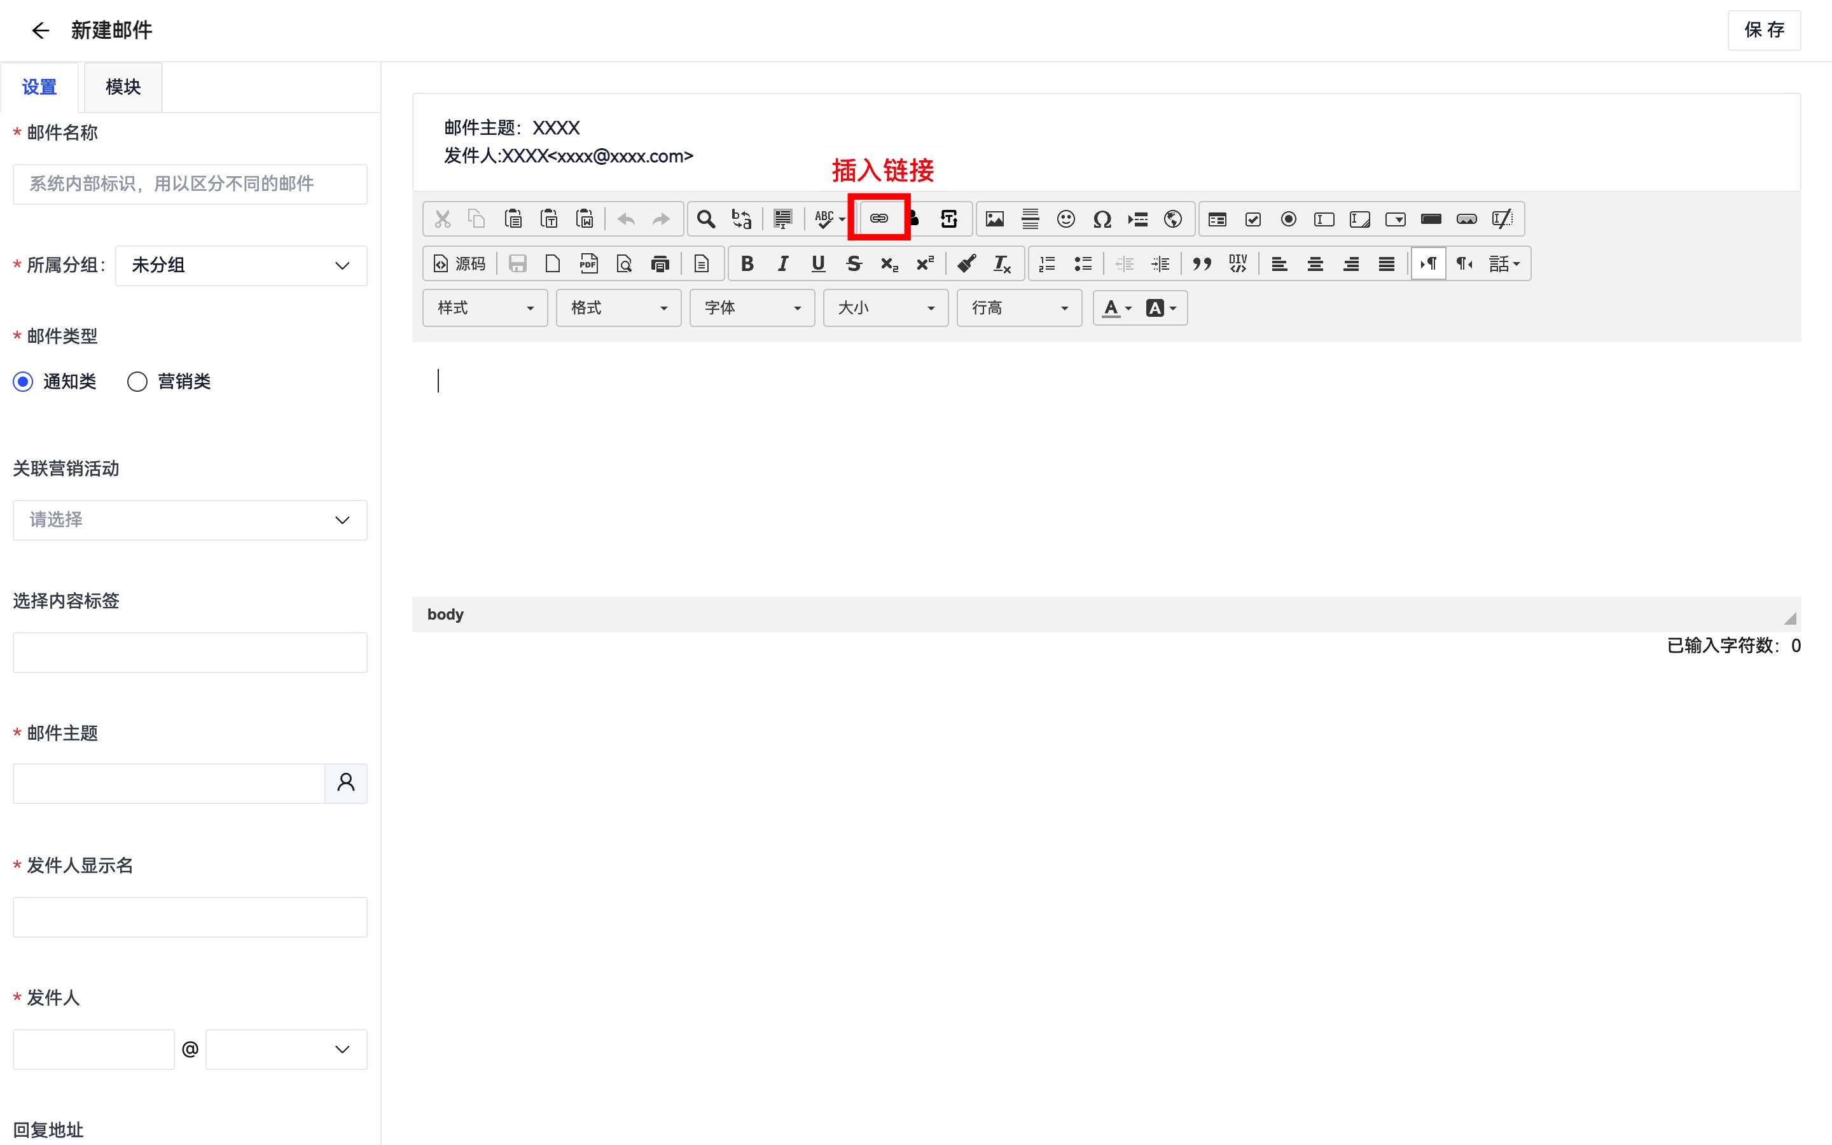Click the Page Break icon
This screenshot has width=1832, height=1145.
(1138, 219)
